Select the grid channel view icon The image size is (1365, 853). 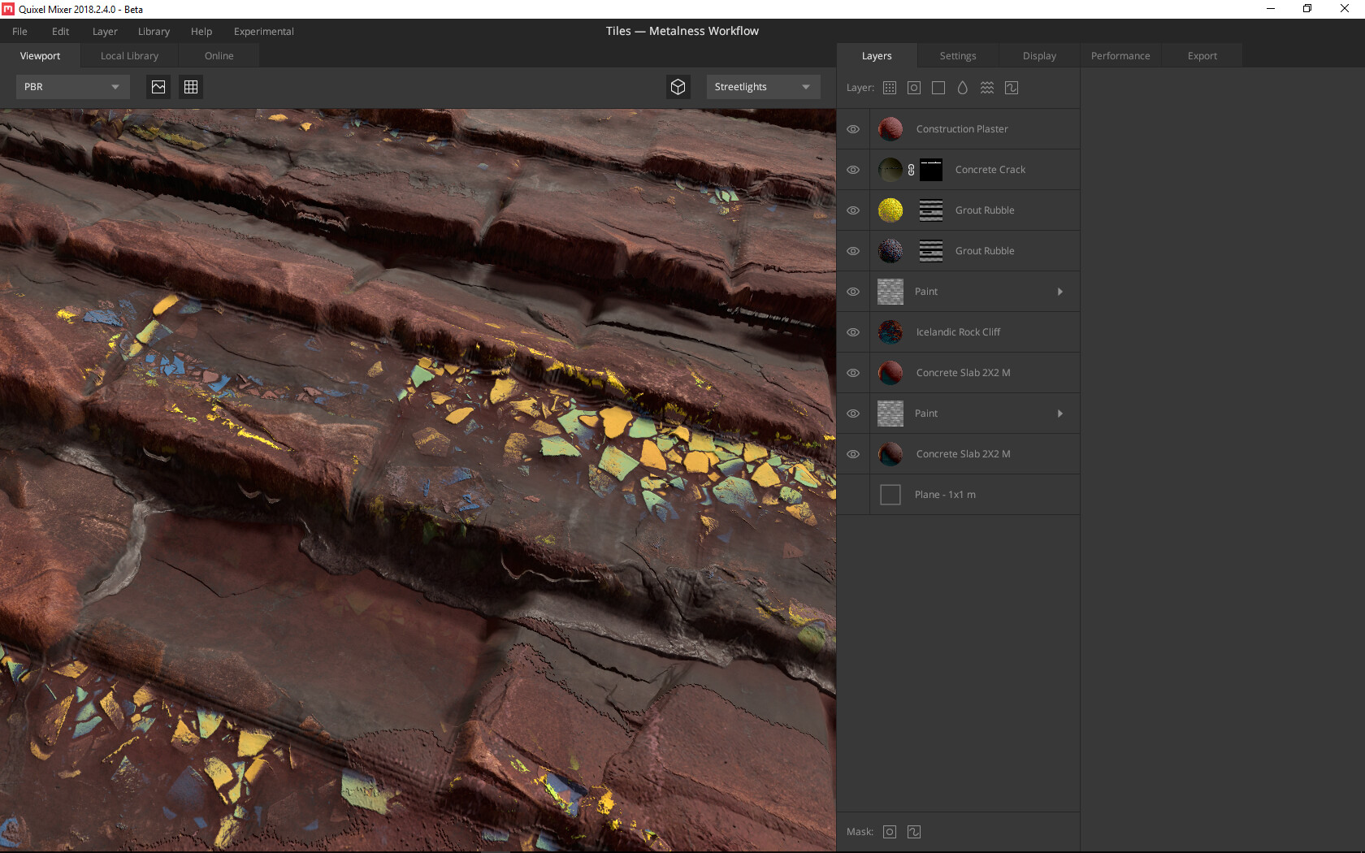(191, 87)
